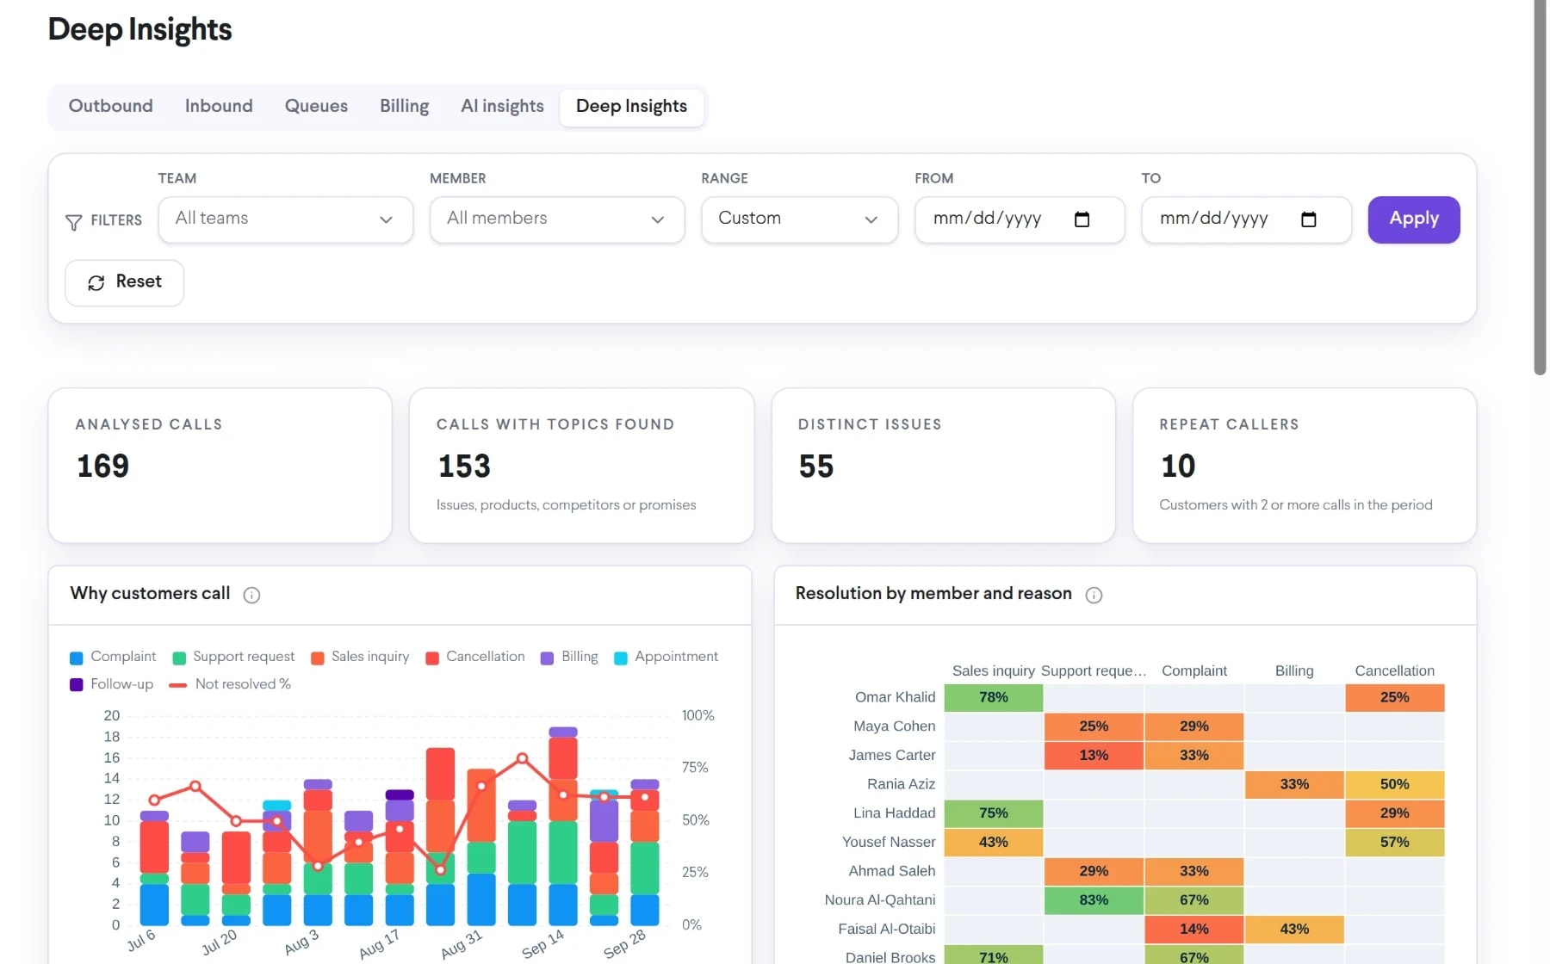This screenshot has width=1550, height=964.
Task: Switch to the Outbound tab
Action: click(x=111, y=107)
